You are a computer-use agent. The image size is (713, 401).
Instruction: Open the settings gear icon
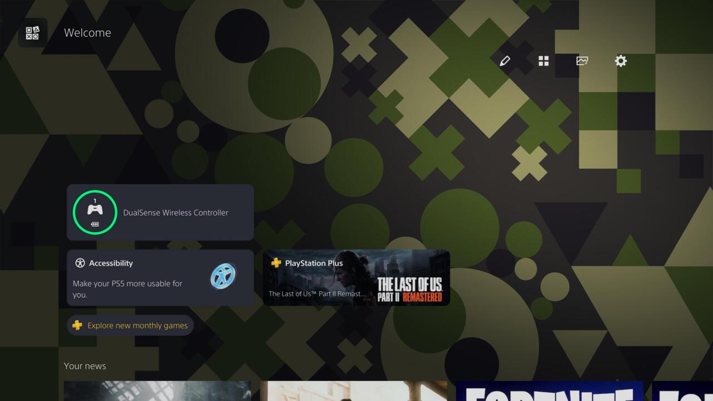click(x=621, y=61)
